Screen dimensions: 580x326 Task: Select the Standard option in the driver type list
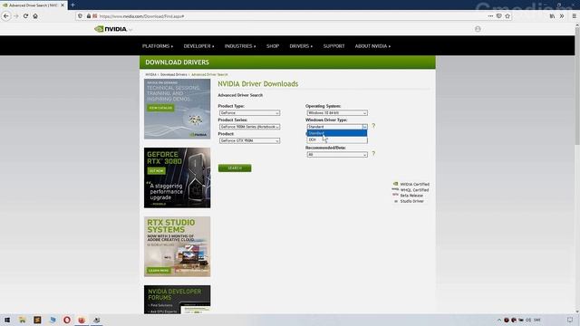coord(337,133)
